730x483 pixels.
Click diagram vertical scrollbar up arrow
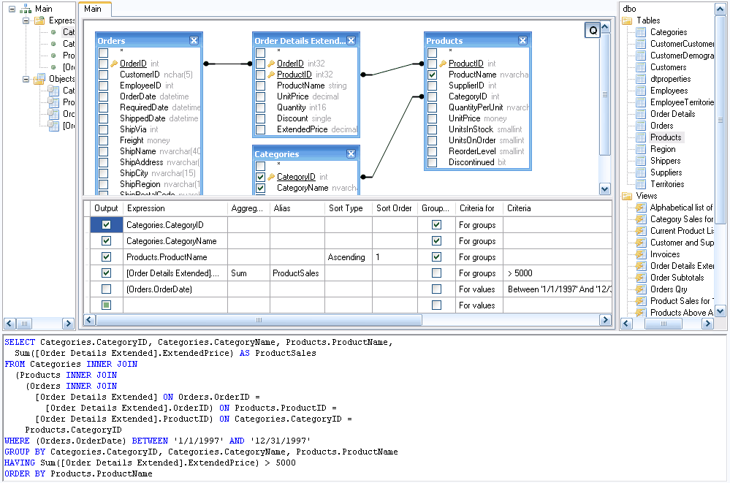point(605,26)
